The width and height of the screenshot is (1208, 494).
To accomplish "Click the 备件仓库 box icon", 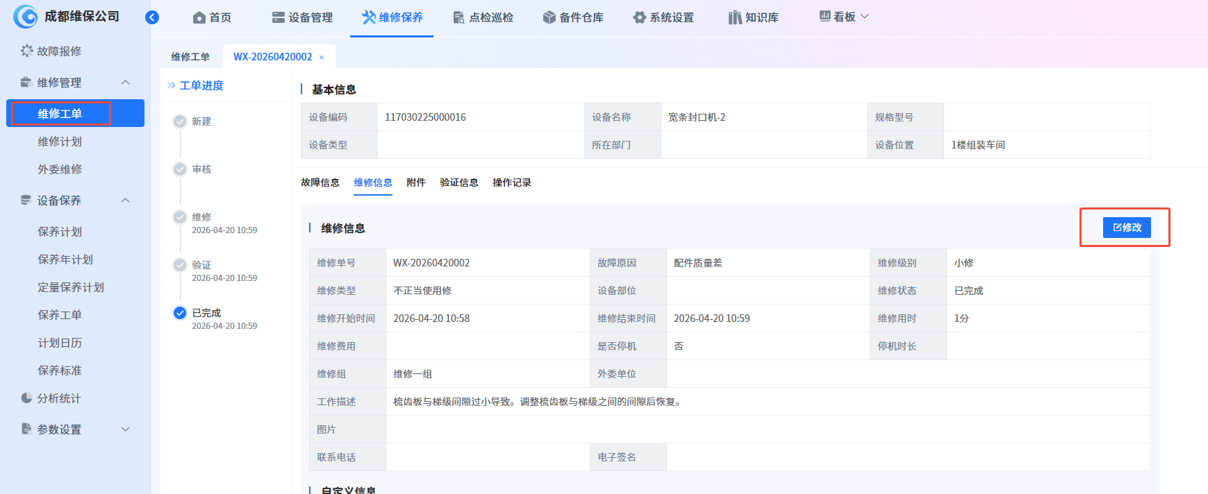I will 549,17.
